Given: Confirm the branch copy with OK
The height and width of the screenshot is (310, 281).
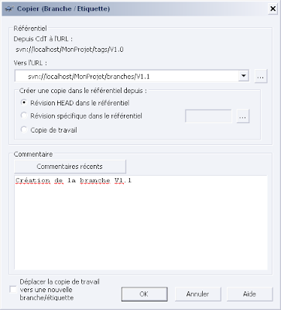Looking at the screenshot, I should [x=144, y=294].
